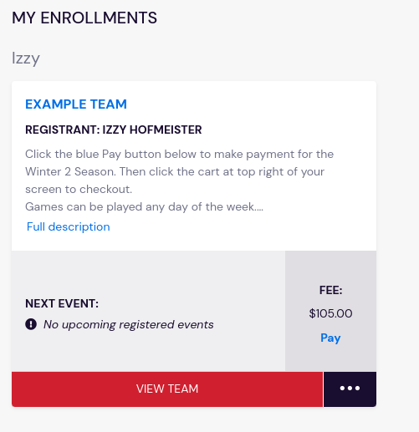This screenshot has width=419, height=432.
Task: Open the EXAMPLE TEAM link
Action: (x=76, y=104)
